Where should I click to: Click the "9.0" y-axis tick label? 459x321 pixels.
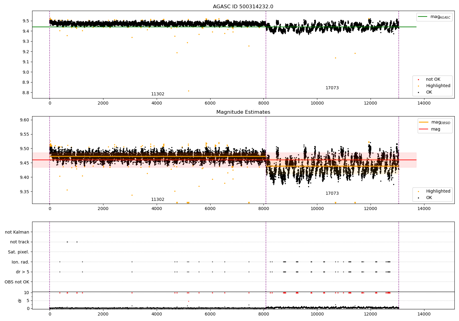tap(26, 72)
